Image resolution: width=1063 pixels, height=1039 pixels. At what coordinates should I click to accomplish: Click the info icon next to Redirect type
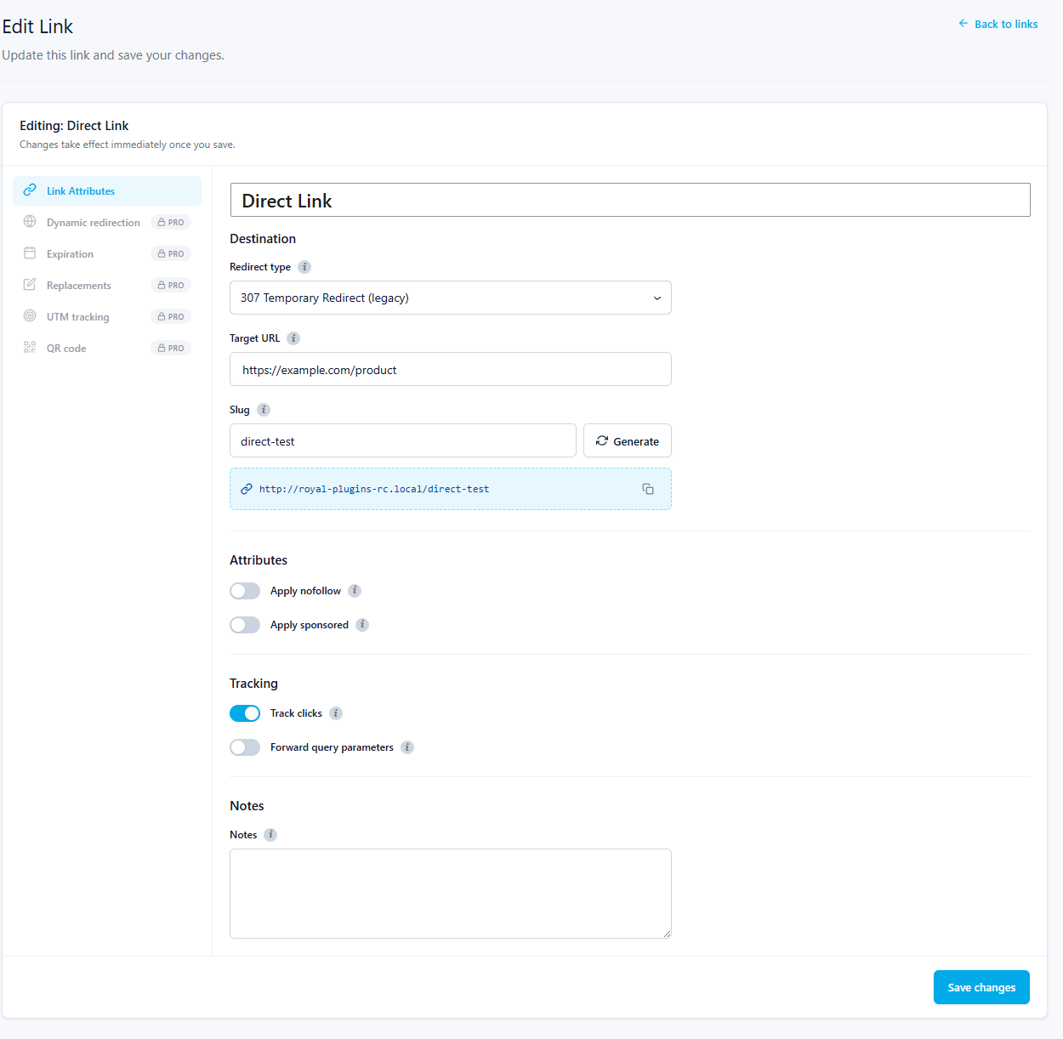click(x=304, y=267)
